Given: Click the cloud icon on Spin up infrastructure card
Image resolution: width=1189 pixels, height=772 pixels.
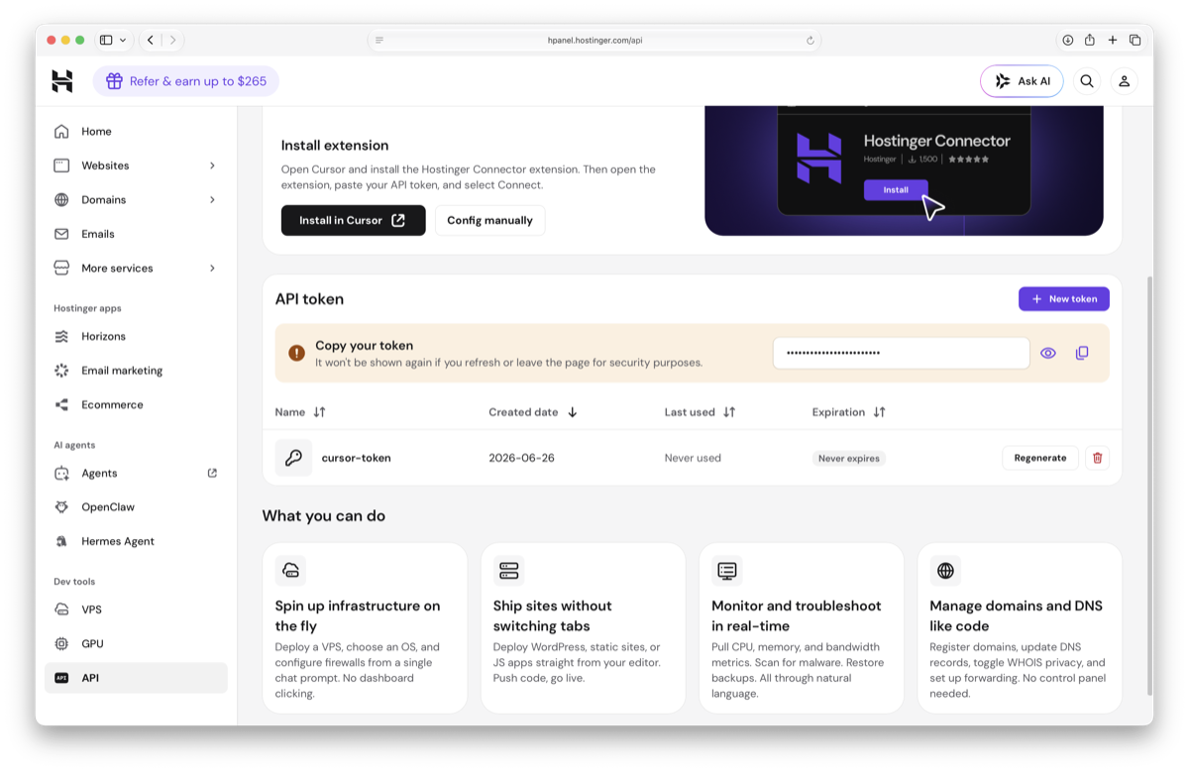Looking at the screenshot, I should [x=290, y=570].
